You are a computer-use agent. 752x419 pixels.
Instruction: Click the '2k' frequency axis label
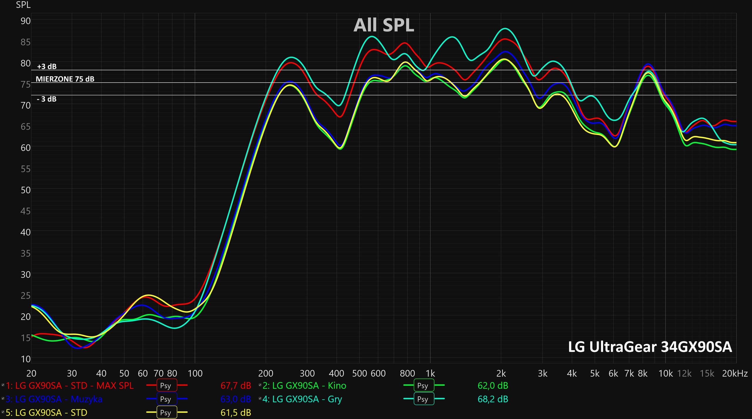click(x=501, y=373)
